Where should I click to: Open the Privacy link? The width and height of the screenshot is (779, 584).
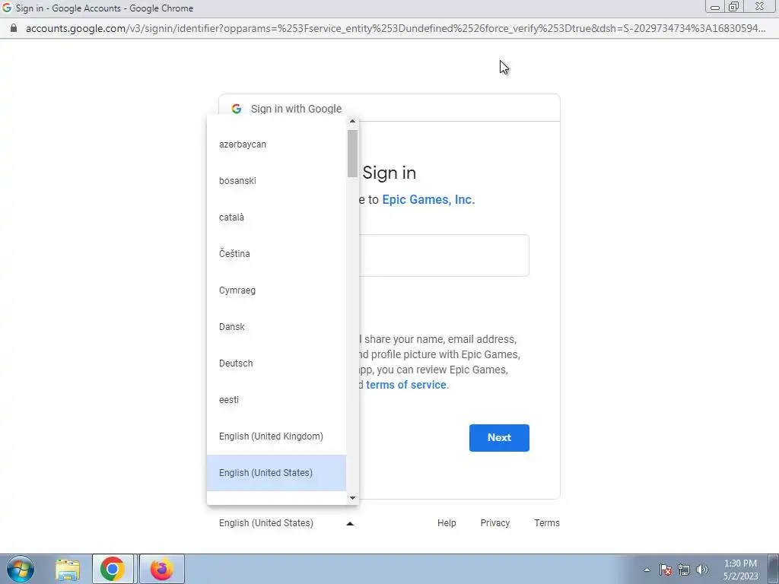494,523
